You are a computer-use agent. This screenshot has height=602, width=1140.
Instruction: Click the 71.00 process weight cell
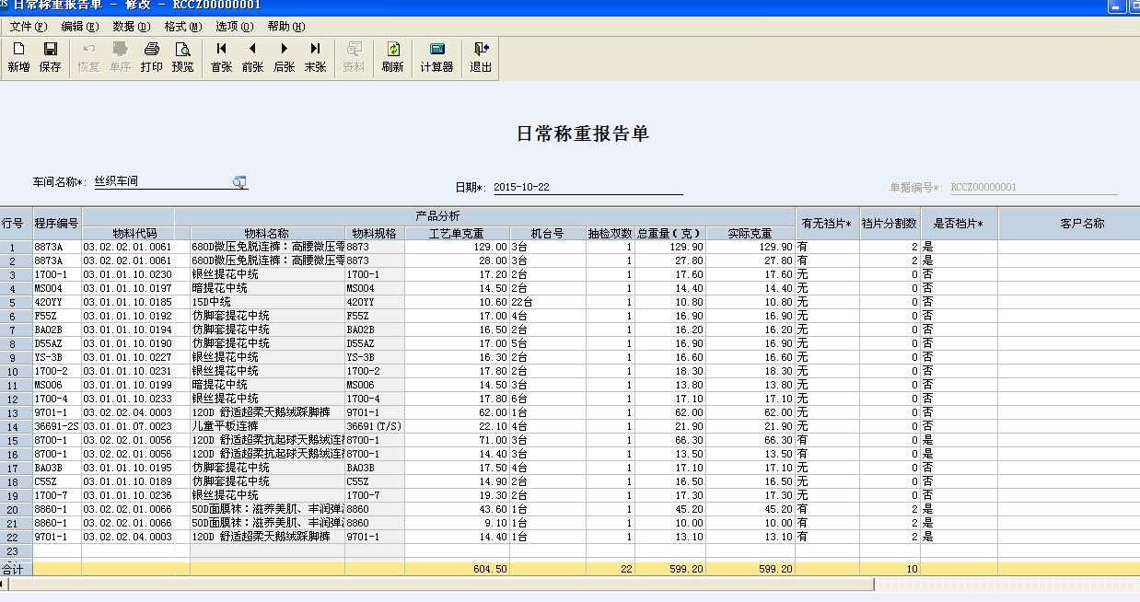coord(457,440)
